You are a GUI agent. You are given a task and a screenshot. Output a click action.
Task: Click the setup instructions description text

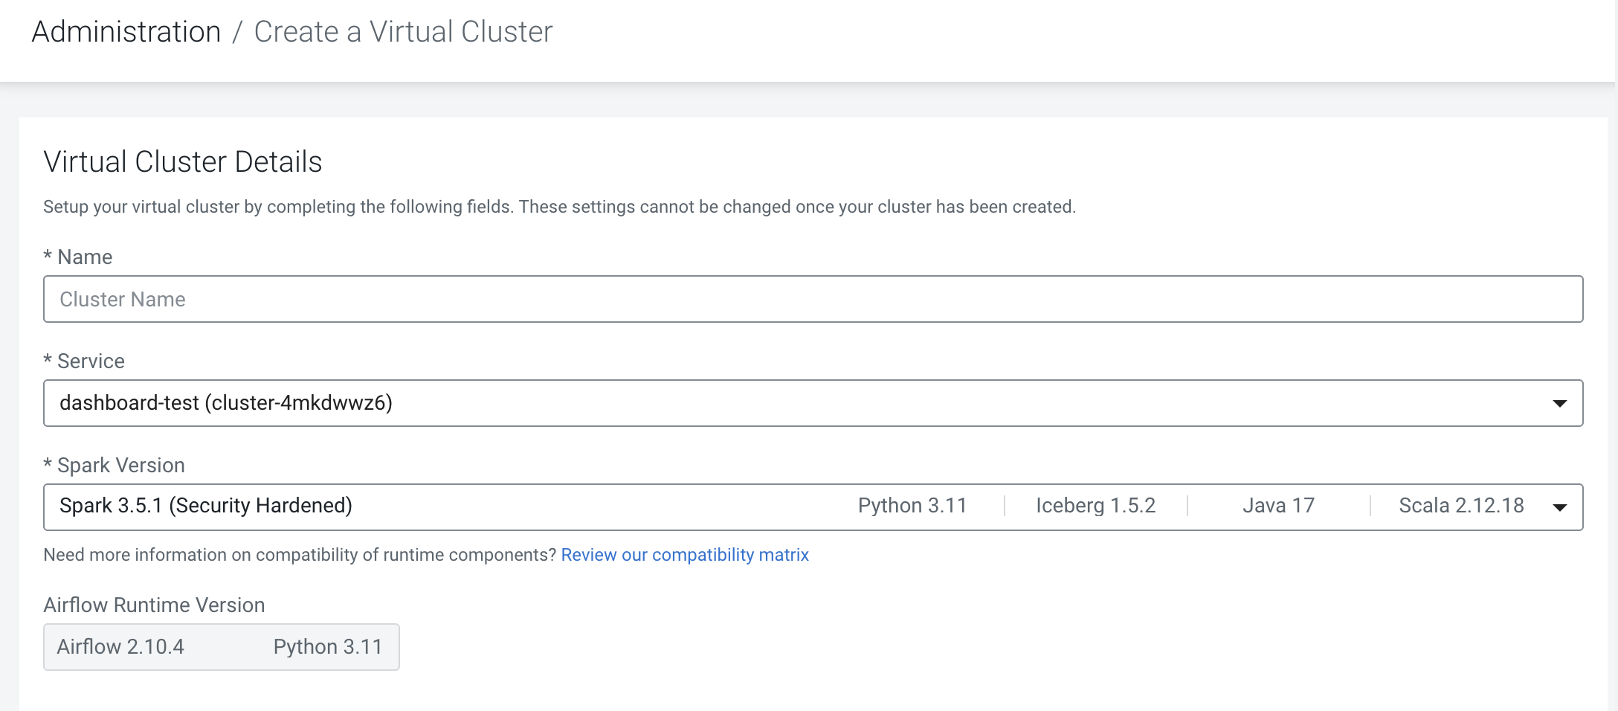(x=559, y=207)
